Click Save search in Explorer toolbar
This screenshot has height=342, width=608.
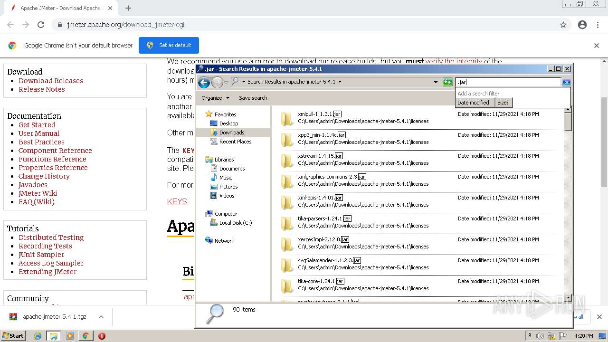point(253,98)
